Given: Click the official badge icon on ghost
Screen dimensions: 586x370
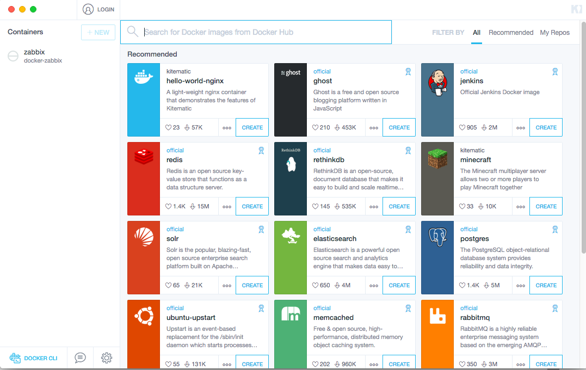Looking at the screenshot, I should coord(408,71).
